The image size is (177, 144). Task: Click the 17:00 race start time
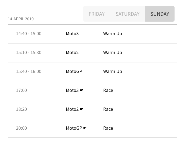[x=21, y=91]
